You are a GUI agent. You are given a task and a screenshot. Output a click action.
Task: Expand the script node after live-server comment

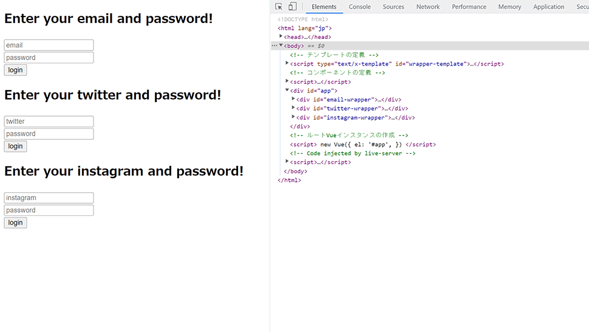coord(287,162)
